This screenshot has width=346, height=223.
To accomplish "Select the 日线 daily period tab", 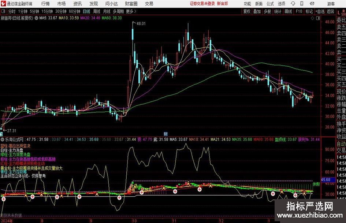I will pos(86,11).
